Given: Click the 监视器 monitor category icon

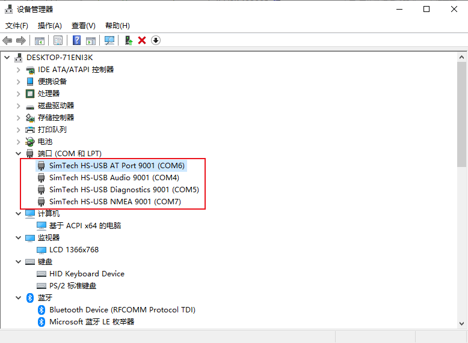Looking at the screenshot, I should point(30,238).
